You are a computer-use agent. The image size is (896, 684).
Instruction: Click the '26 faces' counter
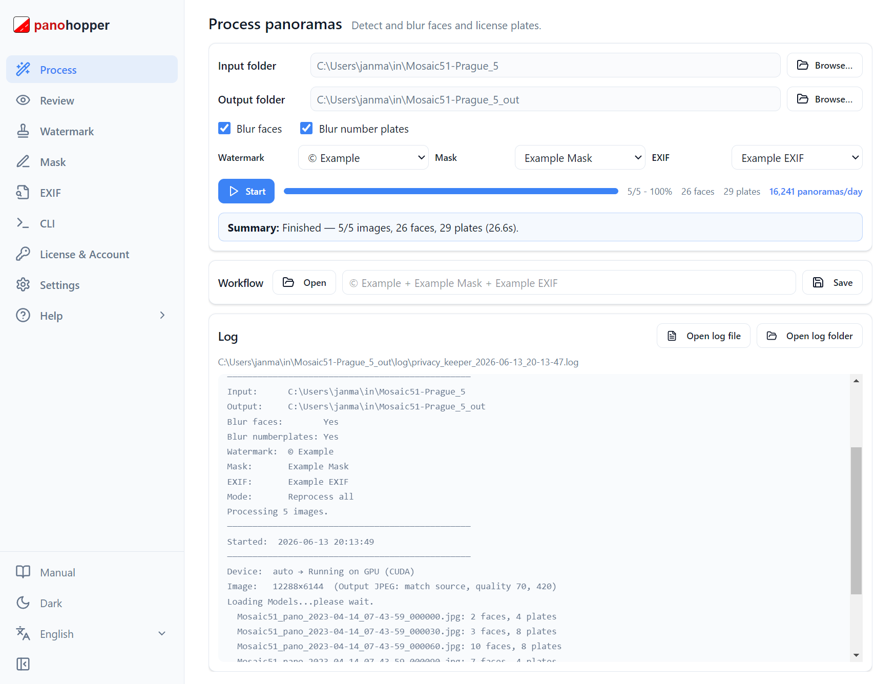click(x=697, y=191)
